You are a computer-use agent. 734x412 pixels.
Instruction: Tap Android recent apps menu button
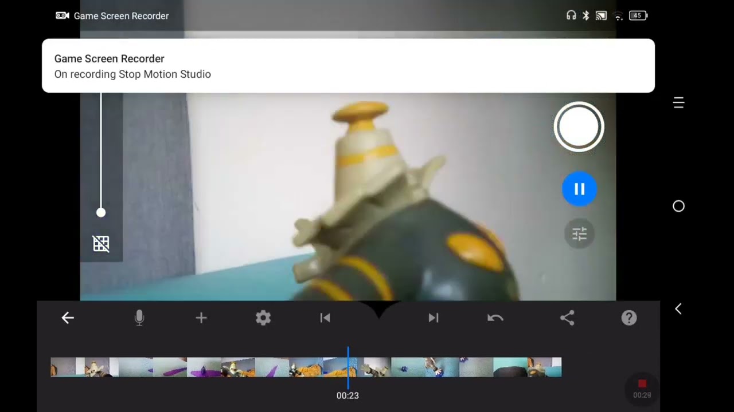coord(678,103)
